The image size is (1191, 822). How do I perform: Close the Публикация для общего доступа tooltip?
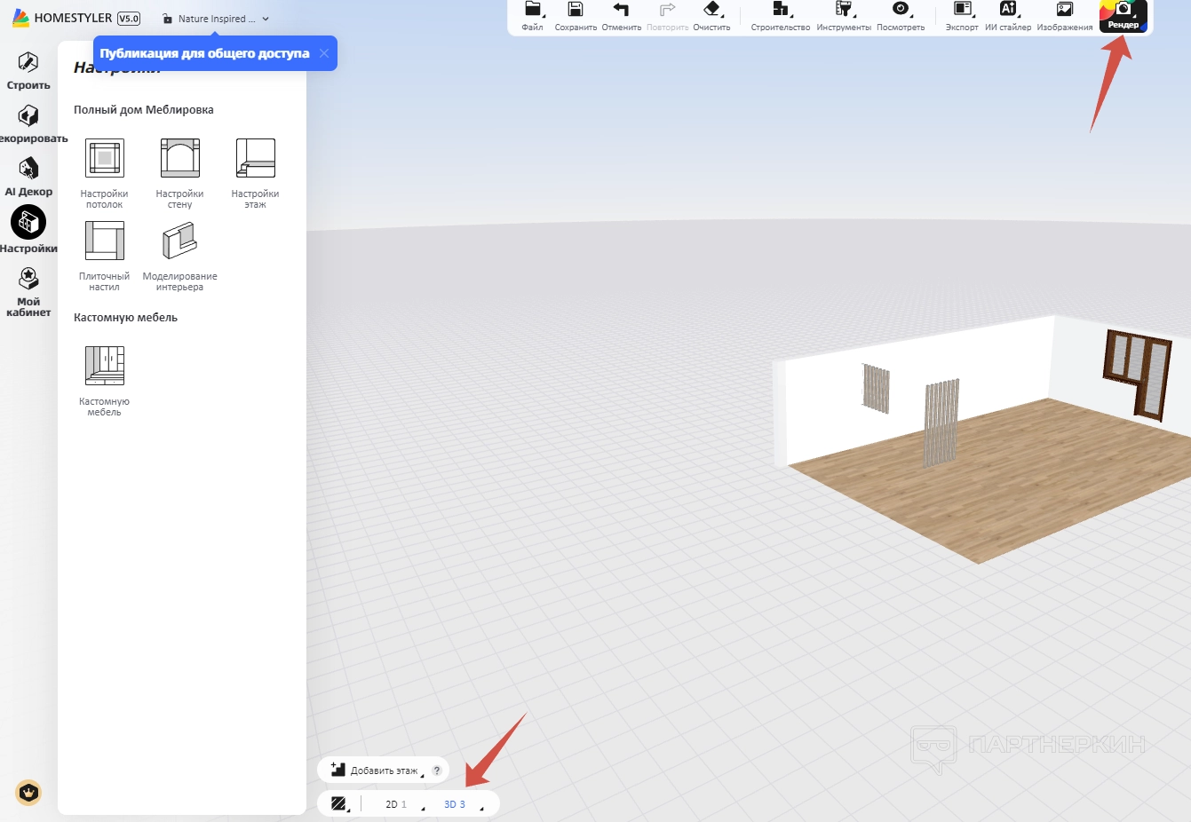click(324, 53)
